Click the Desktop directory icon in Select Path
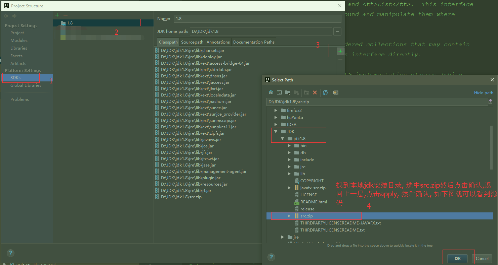This screenshot has height=265, width=498. tap(279, 92)
